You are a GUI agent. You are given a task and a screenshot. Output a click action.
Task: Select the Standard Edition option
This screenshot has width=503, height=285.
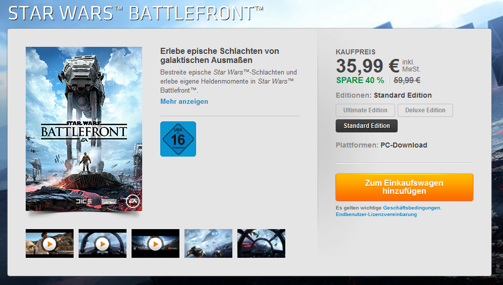click(x=366, y=126)
